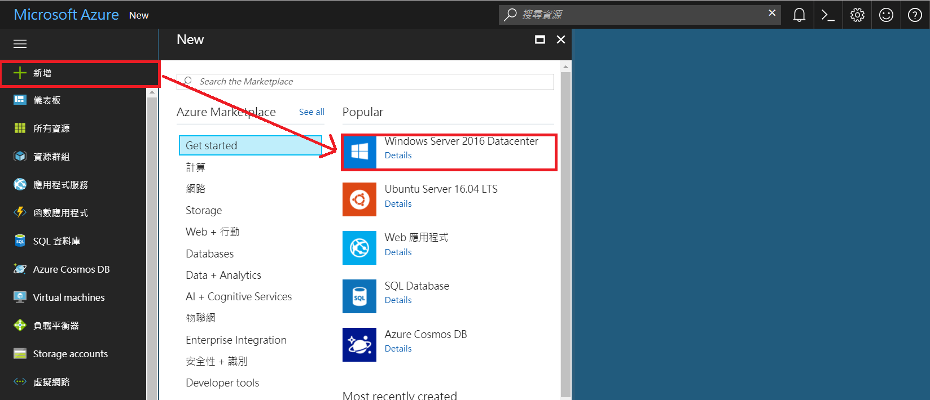Click the 負載平衡器 diamond icon

pyautogui.click(x=20, y=325)
